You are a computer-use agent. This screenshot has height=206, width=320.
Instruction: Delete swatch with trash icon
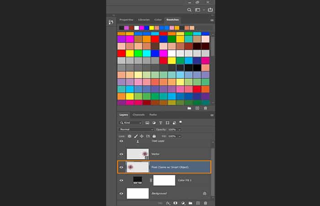point(206,108)
